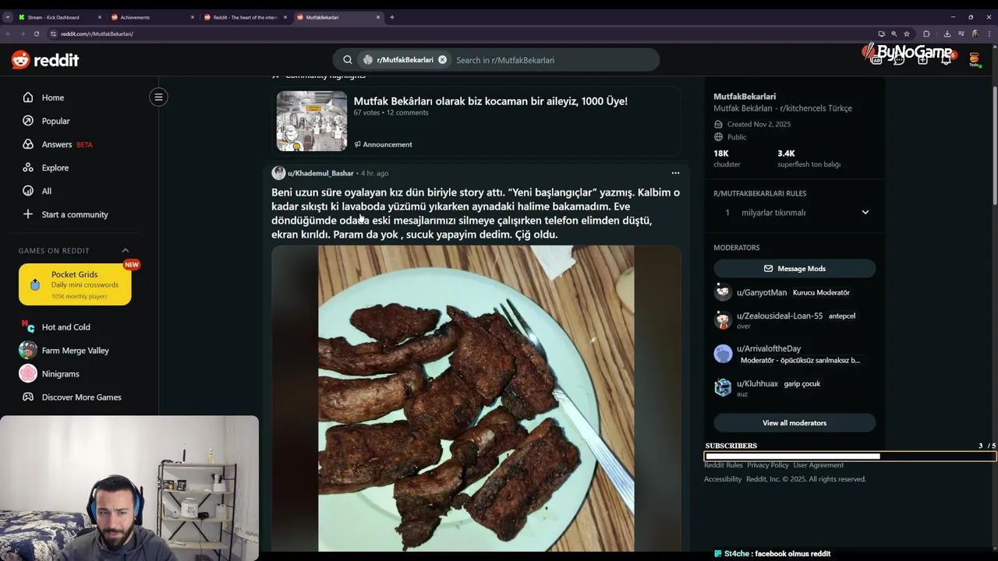Bookmark this page with the star icon

[907, 34]
